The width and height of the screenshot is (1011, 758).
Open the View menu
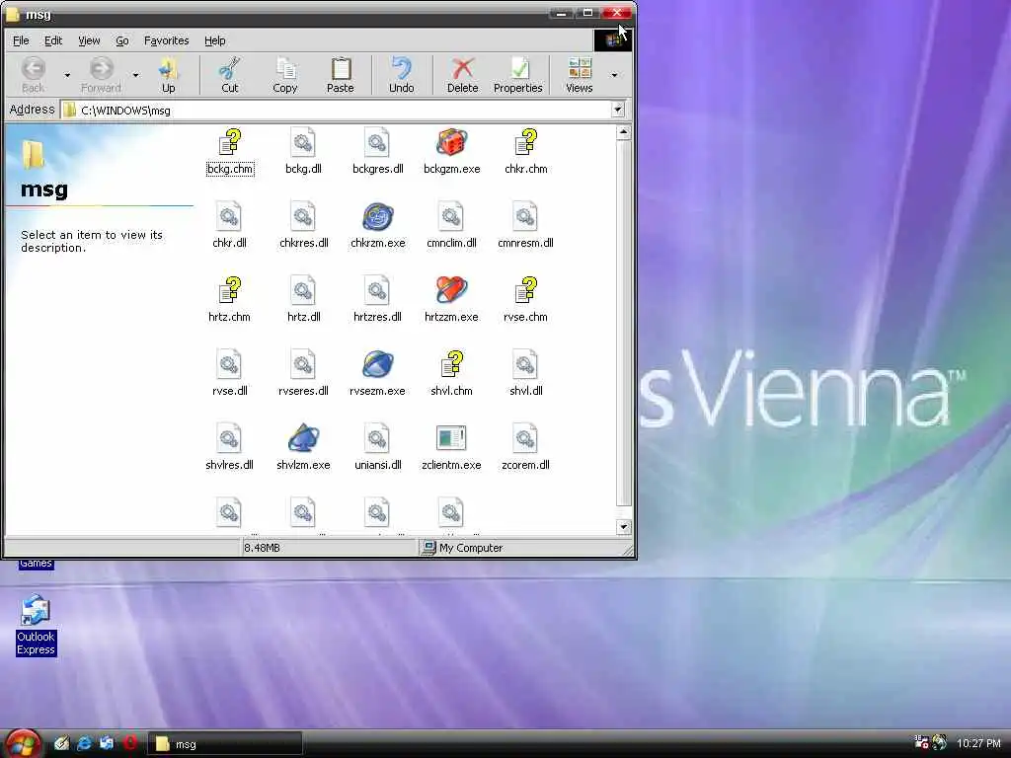pyautogui.click(x=89, y=40)
